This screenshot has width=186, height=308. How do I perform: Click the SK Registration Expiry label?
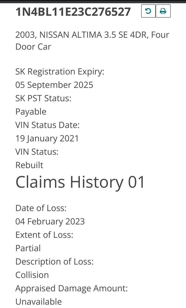coord(60,72)
